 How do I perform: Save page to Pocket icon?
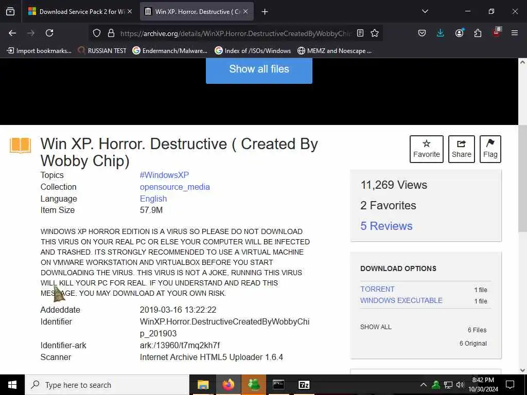(422, 33)
